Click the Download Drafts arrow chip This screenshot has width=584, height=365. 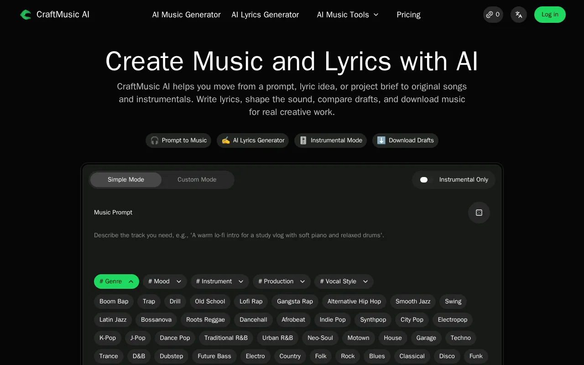click(x=405, y=141)
